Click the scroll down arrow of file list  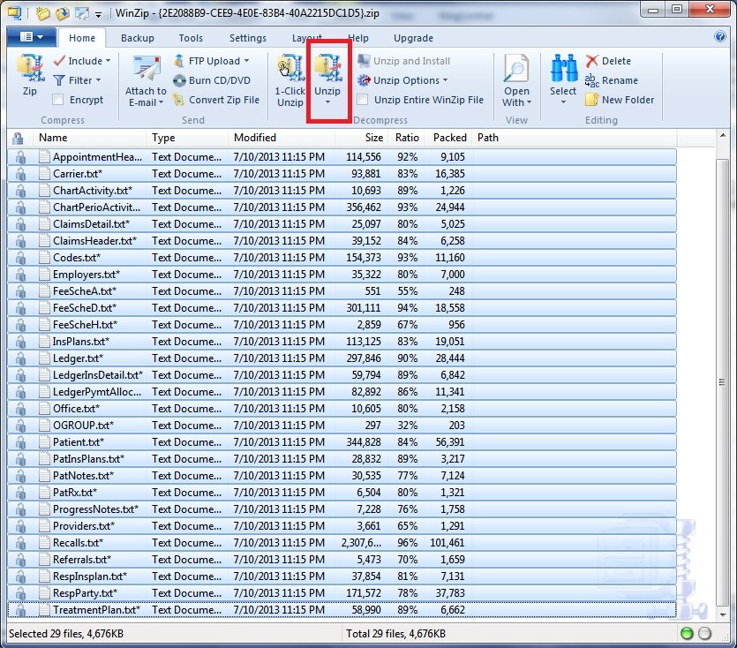(722, 614)
